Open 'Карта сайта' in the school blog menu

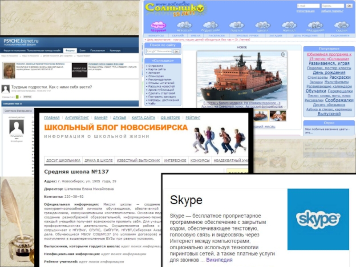143,117
